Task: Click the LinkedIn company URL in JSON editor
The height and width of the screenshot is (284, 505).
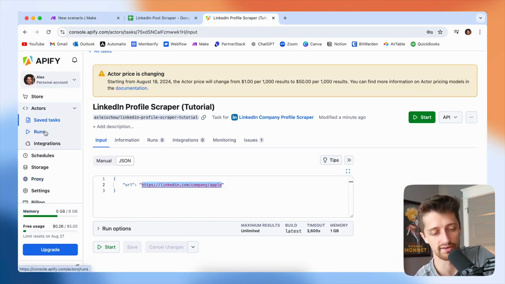Action: 181,185
